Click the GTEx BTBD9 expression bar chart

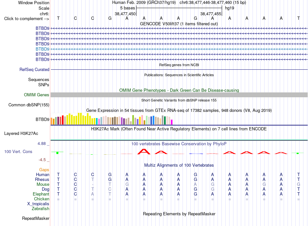[112, 119]
